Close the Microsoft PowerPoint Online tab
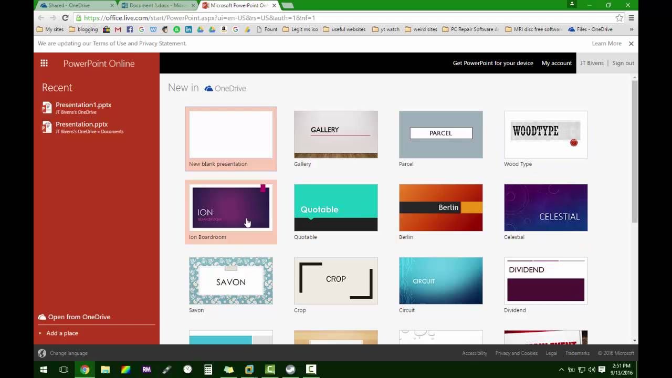672x378 pixels. coord(274,5)
